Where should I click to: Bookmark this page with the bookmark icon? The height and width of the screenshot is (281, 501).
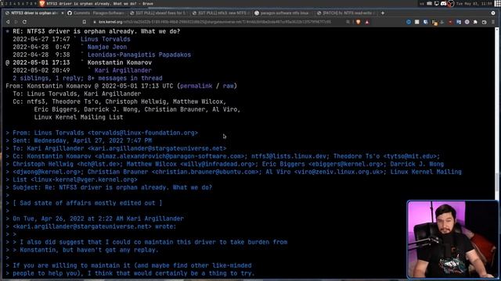[x=85, y=22]
